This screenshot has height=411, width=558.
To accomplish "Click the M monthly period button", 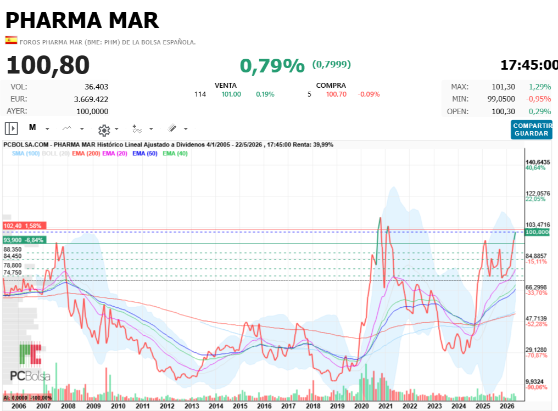I will [x=32, y=127].
